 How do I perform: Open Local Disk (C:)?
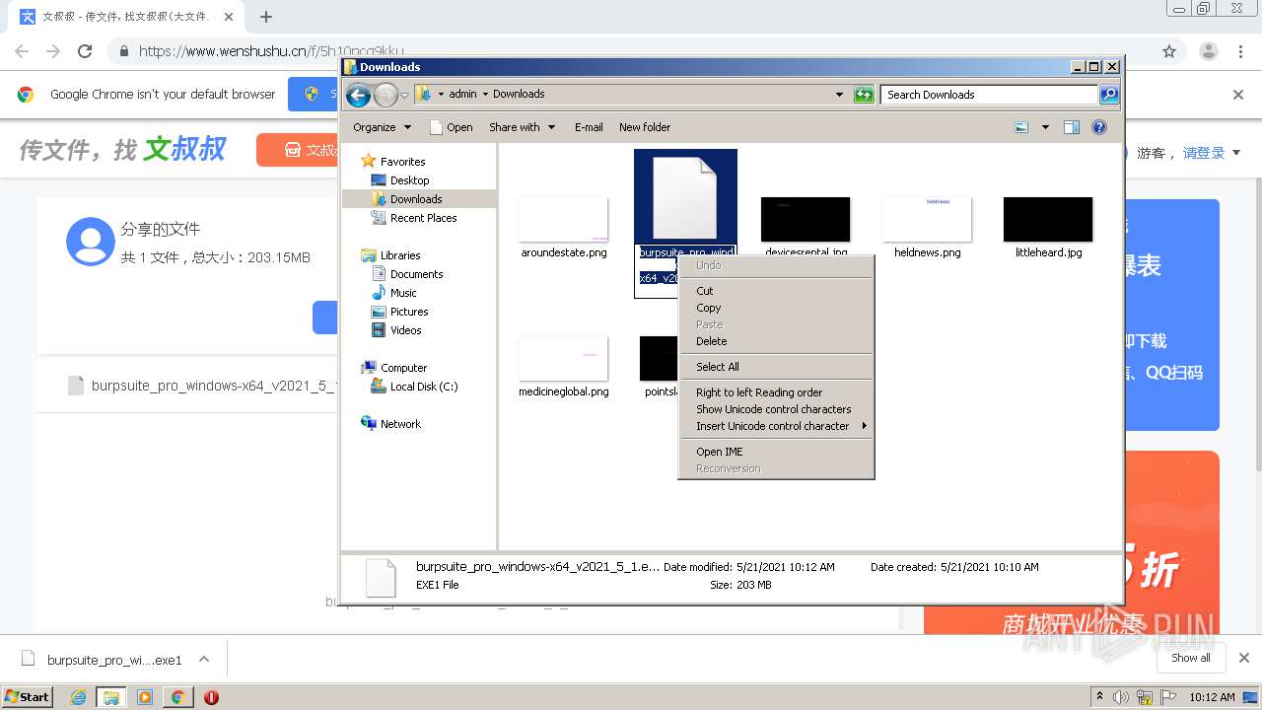point(424,387)
